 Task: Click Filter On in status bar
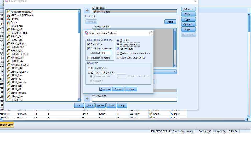(x=233, y=131)
